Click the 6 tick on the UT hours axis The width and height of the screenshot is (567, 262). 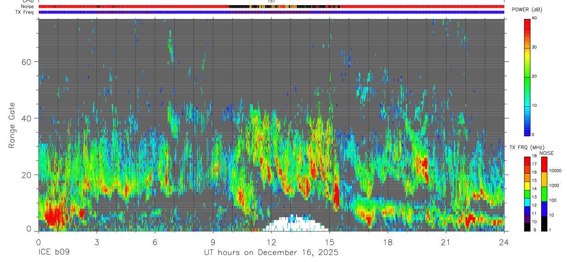[155, 242]
